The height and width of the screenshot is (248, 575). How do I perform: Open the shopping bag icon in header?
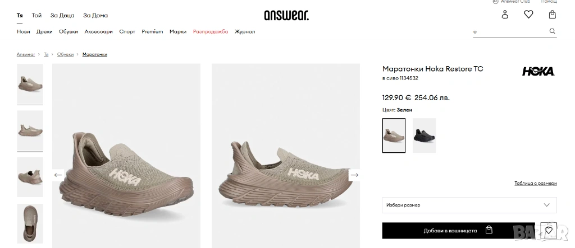pos(553,15)
